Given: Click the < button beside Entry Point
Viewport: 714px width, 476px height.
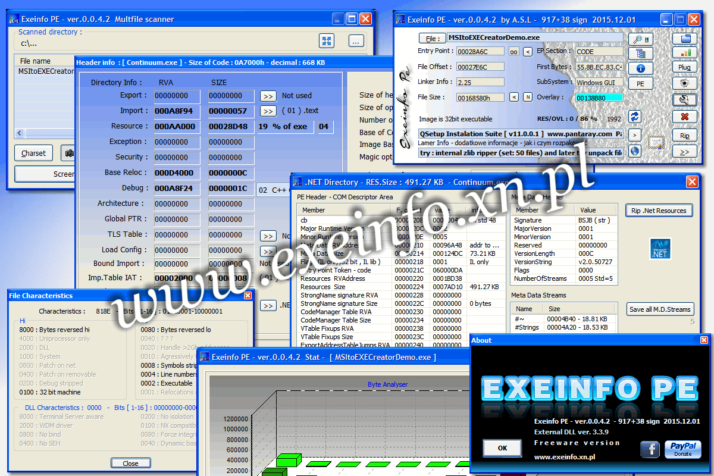Looking at the screenshot, I should (527, 52).
